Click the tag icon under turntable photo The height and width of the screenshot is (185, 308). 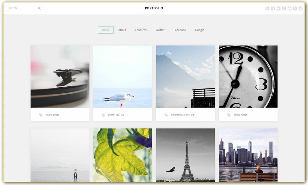(x=41, y=115)
